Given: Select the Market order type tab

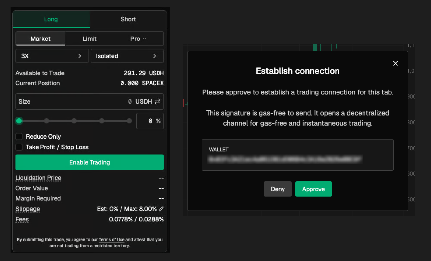Looking at the screenshot, I should click(x=40, y=39).
